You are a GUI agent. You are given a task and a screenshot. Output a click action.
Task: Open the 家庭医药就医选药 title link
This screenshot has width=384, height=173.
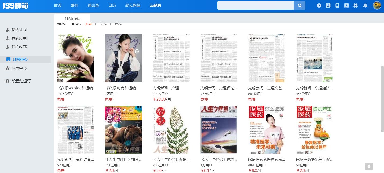[x=266, y=159]
